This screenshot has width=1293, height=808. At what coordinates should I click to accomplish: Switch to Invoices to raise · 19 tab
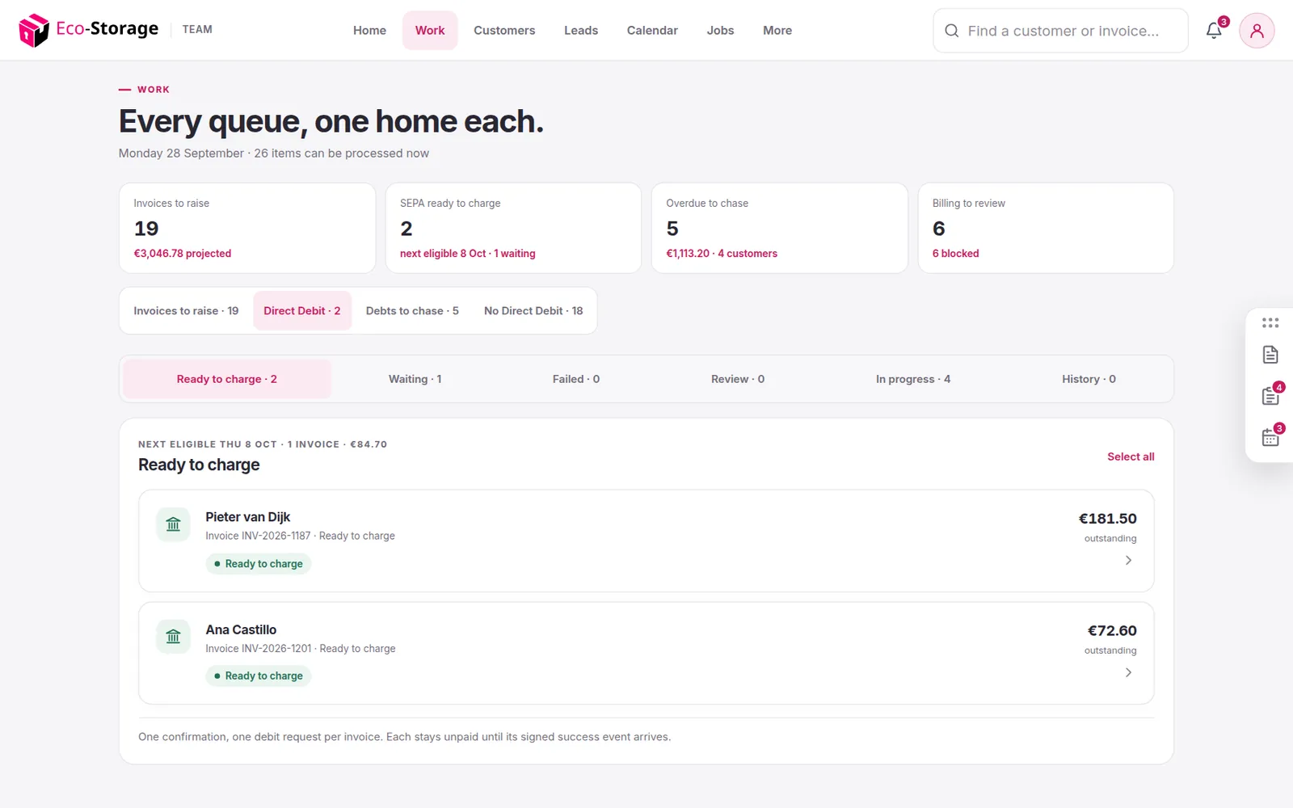pyautogui.click(x=186, y=311)
